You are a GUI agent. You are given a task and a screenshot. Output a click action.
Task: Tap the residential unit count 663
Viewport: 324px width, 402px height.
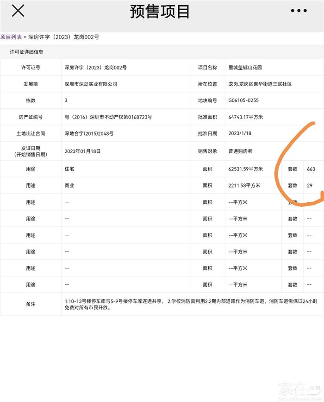[311, 169]
